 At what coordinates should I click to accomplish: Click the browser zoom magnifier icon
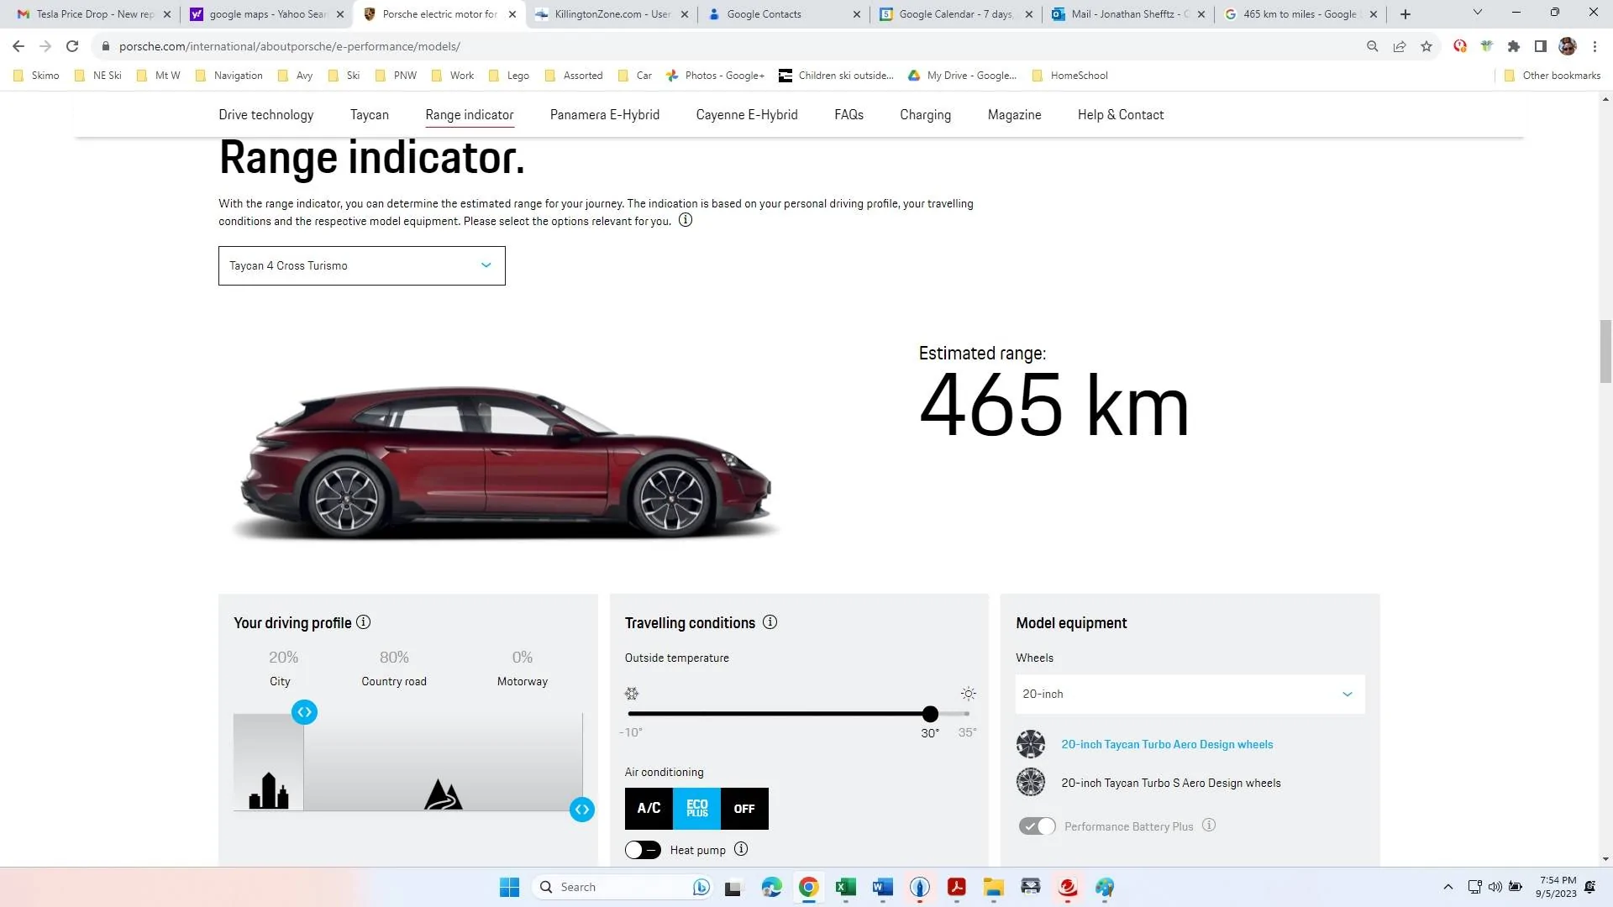[1373, 46]
